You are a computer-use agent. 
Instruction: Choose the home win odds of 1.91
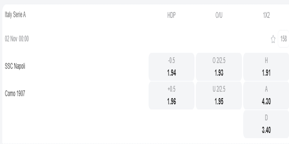[266, 67]
